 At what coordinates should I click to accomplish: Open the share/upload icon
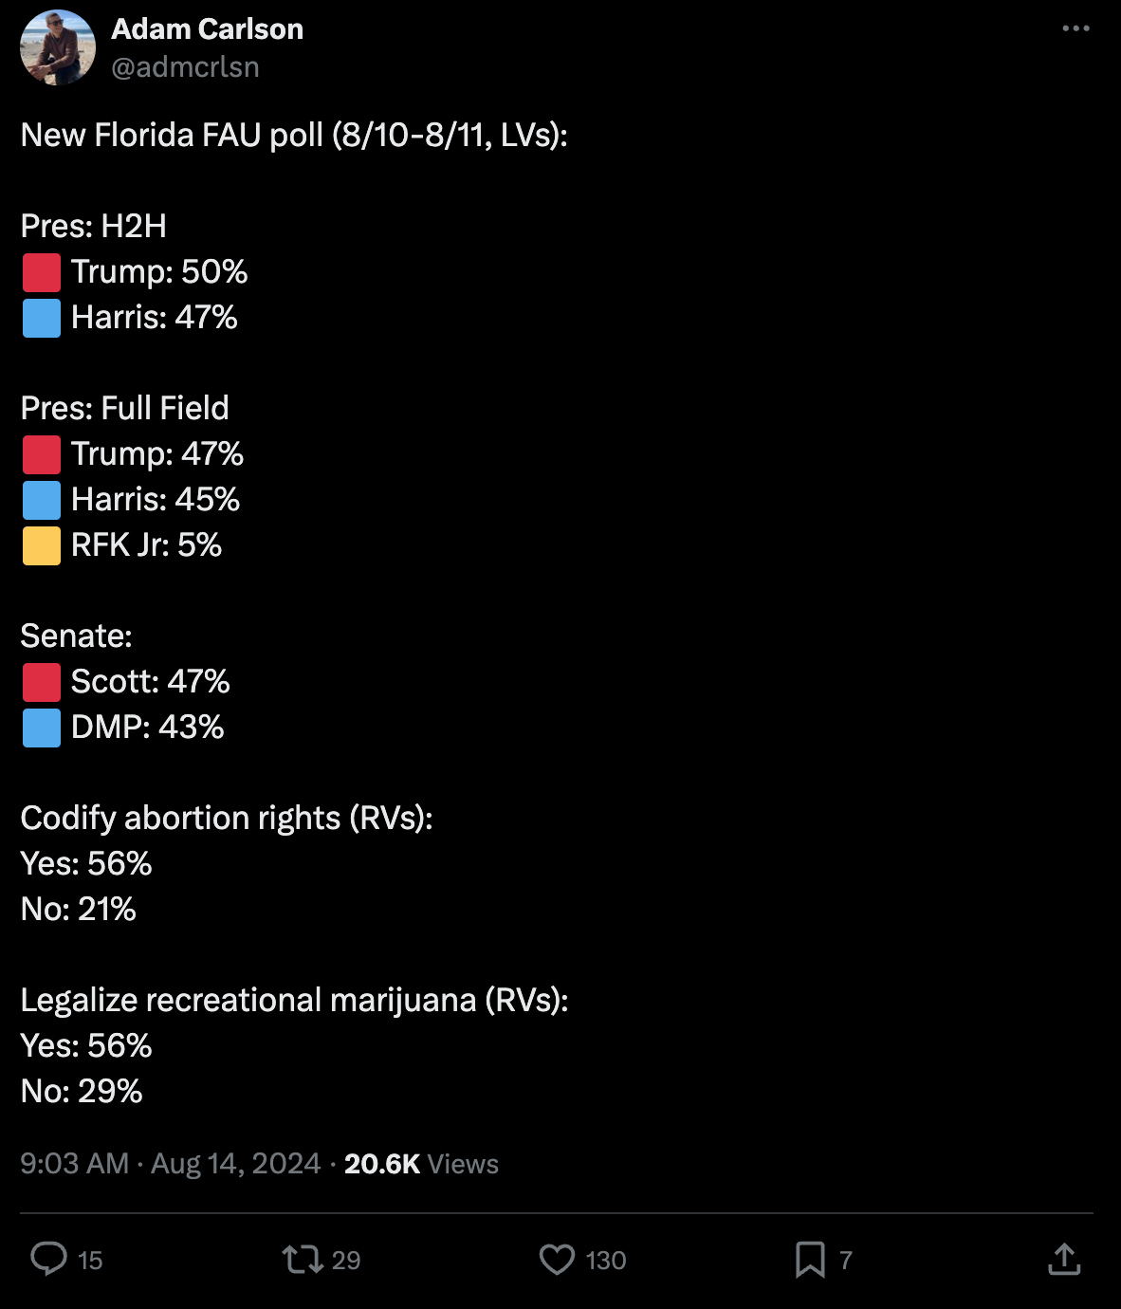click(x=1066, y=1260)
